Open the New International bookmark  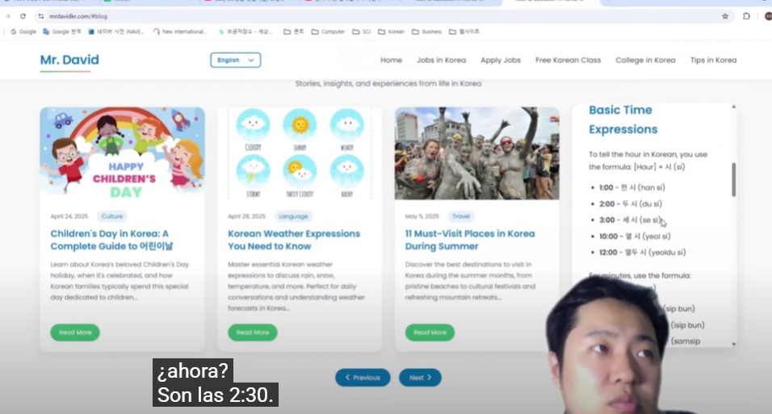coord(180,31)
